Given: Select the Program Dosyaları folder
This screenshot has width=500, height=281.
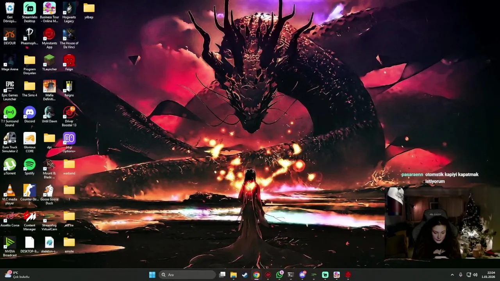Looking at the screenshot, I should 30,65.
